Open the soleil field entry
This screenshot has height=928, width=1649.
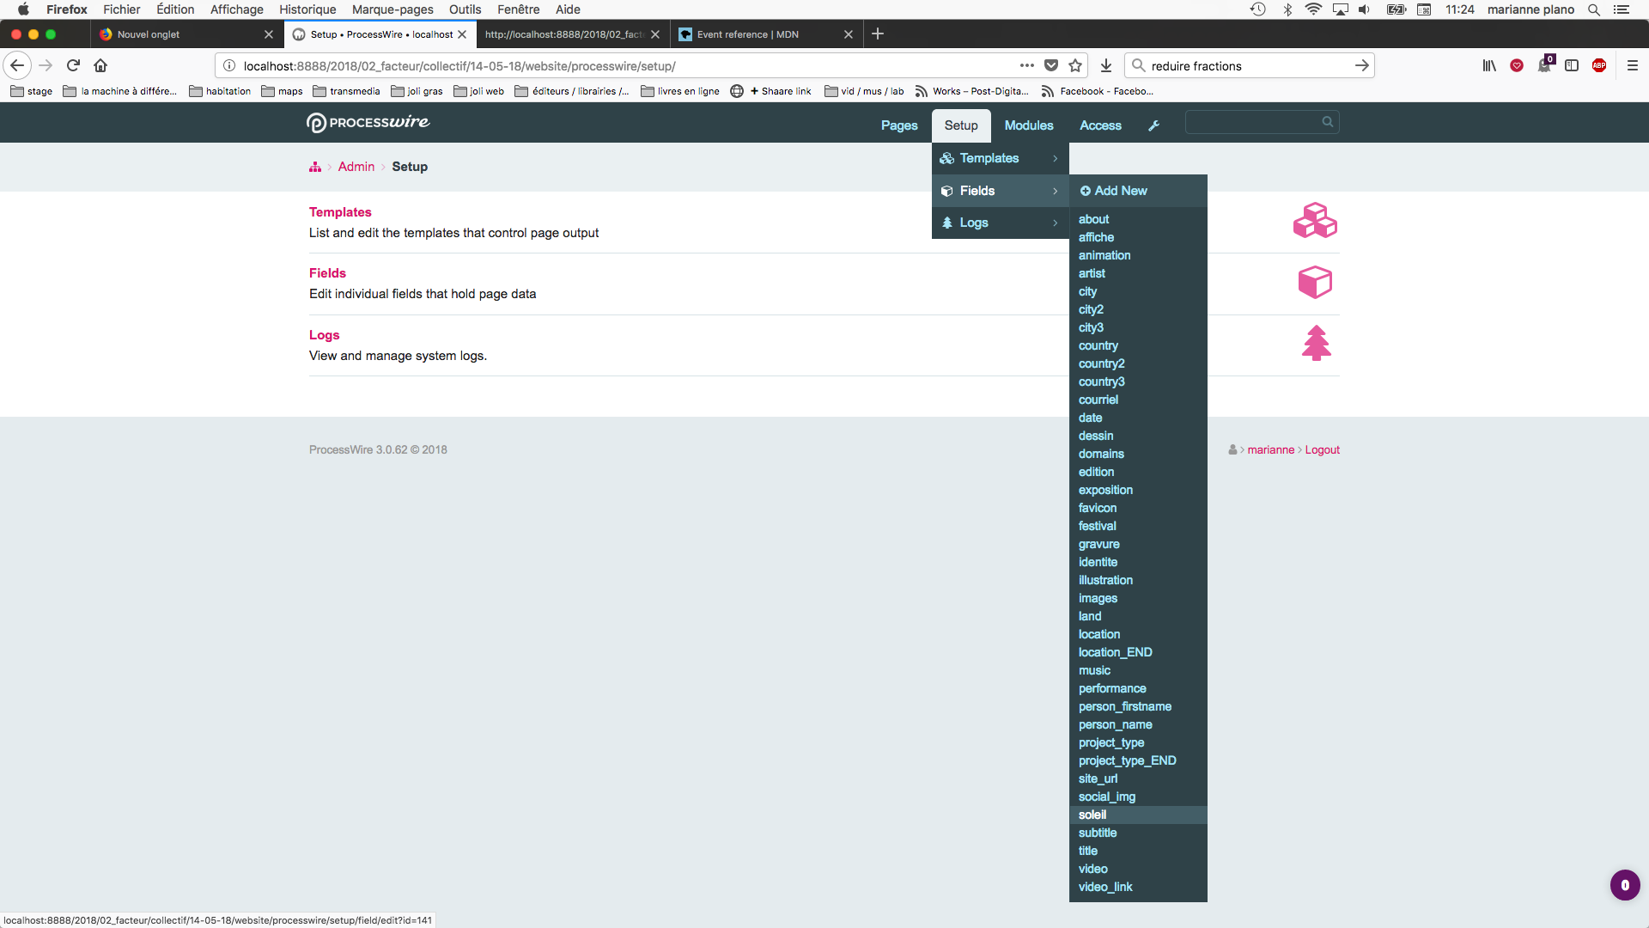[1092, 815]
